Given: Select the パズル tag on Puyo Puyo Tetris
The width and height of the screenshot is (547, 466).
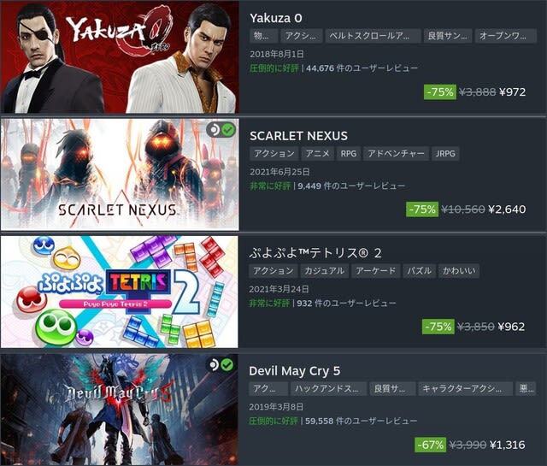Looking at the screenshot, I should click(420, 271).
